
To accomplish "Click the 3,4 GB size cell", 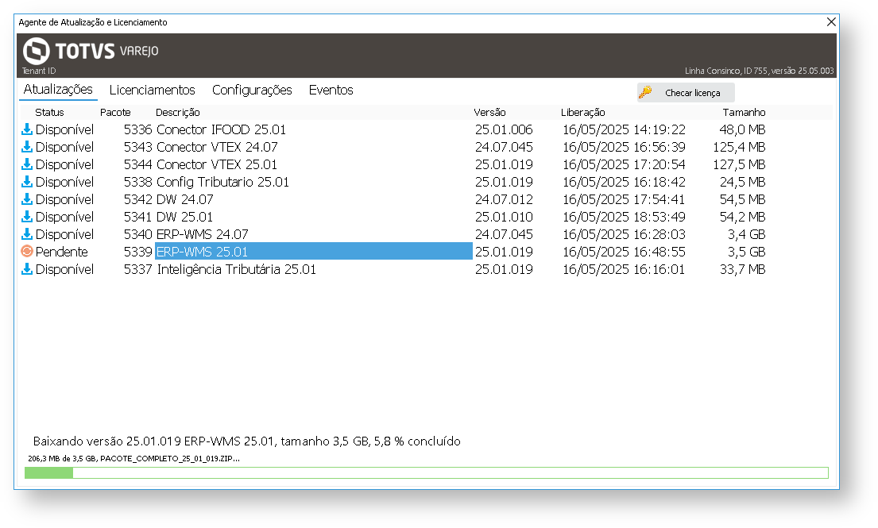I will coord(746,233).
